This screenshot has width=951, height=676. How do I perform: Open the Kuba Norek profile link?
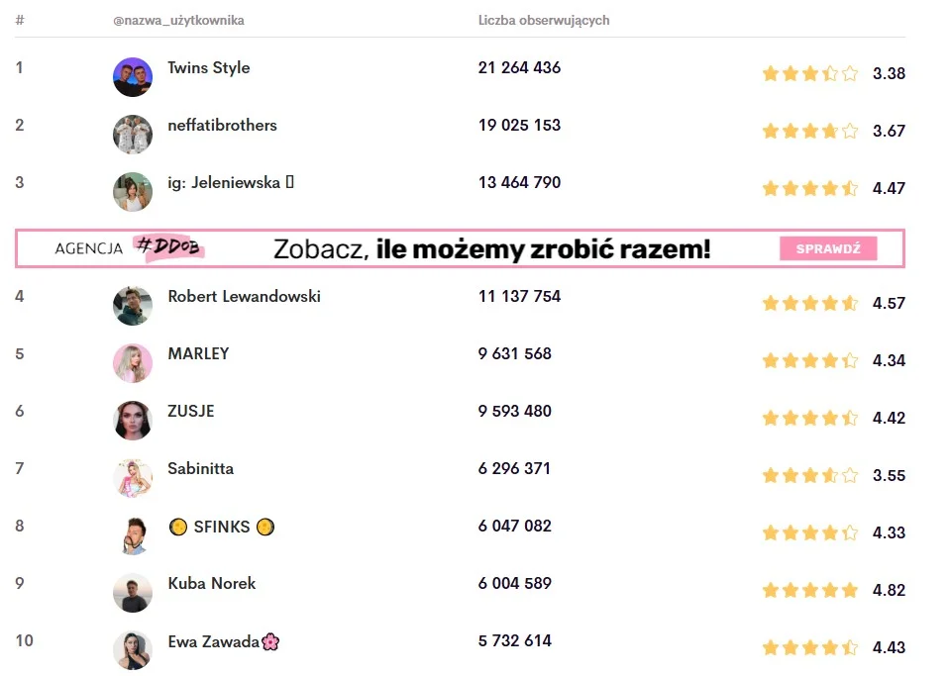click(211, 583)
